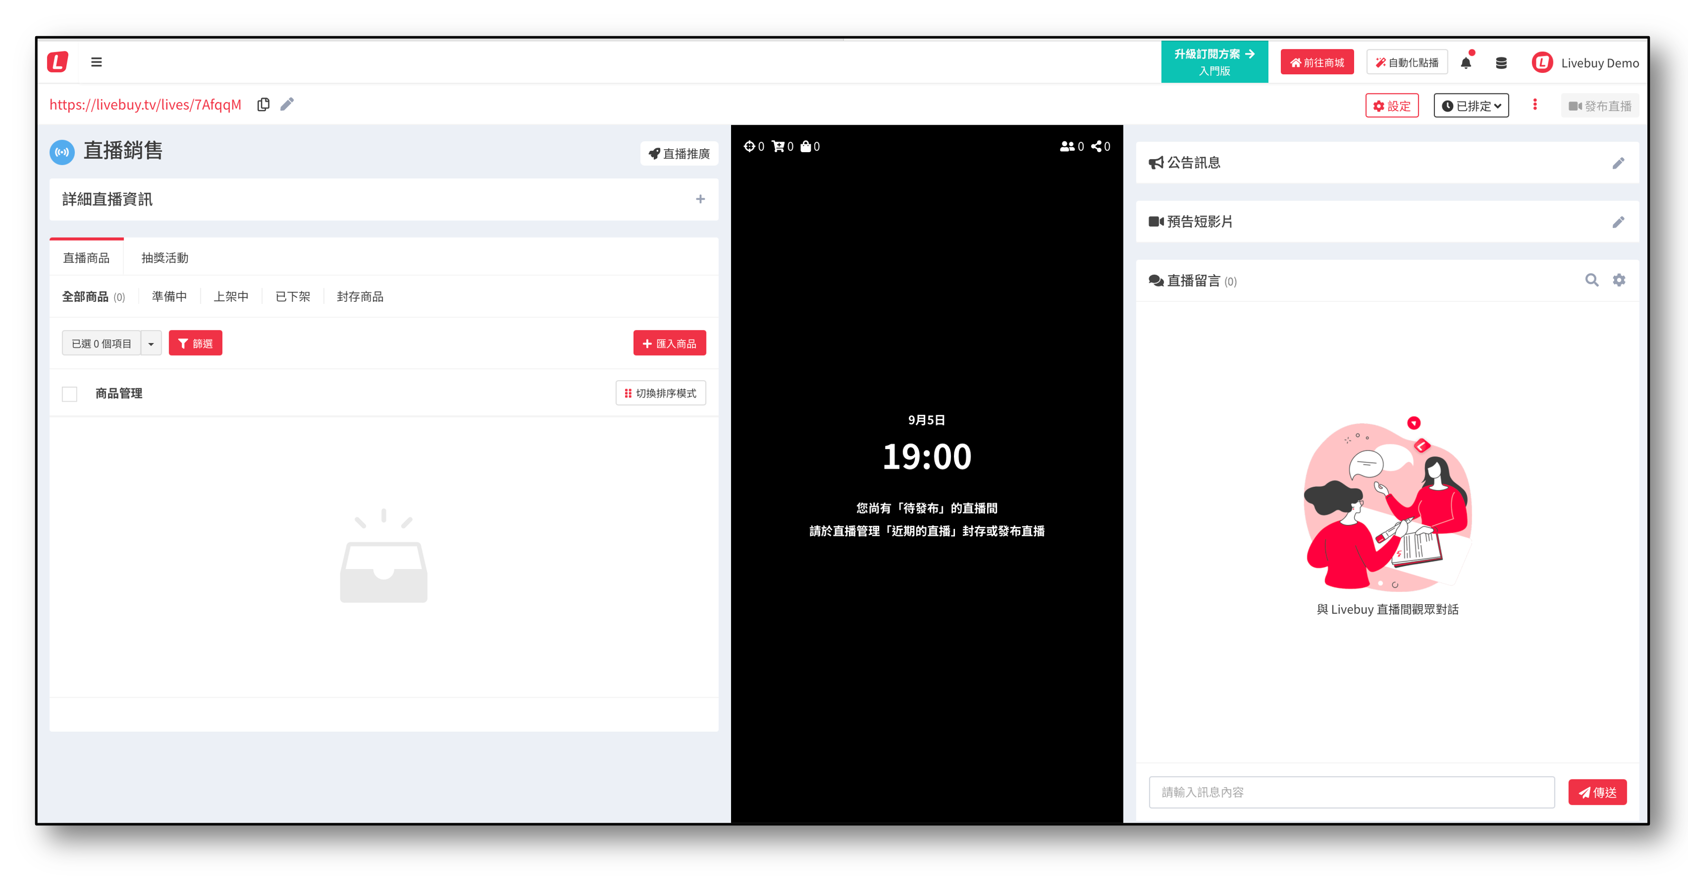Click the database stack icon

pyautogui.click(x=1501, y=63)
